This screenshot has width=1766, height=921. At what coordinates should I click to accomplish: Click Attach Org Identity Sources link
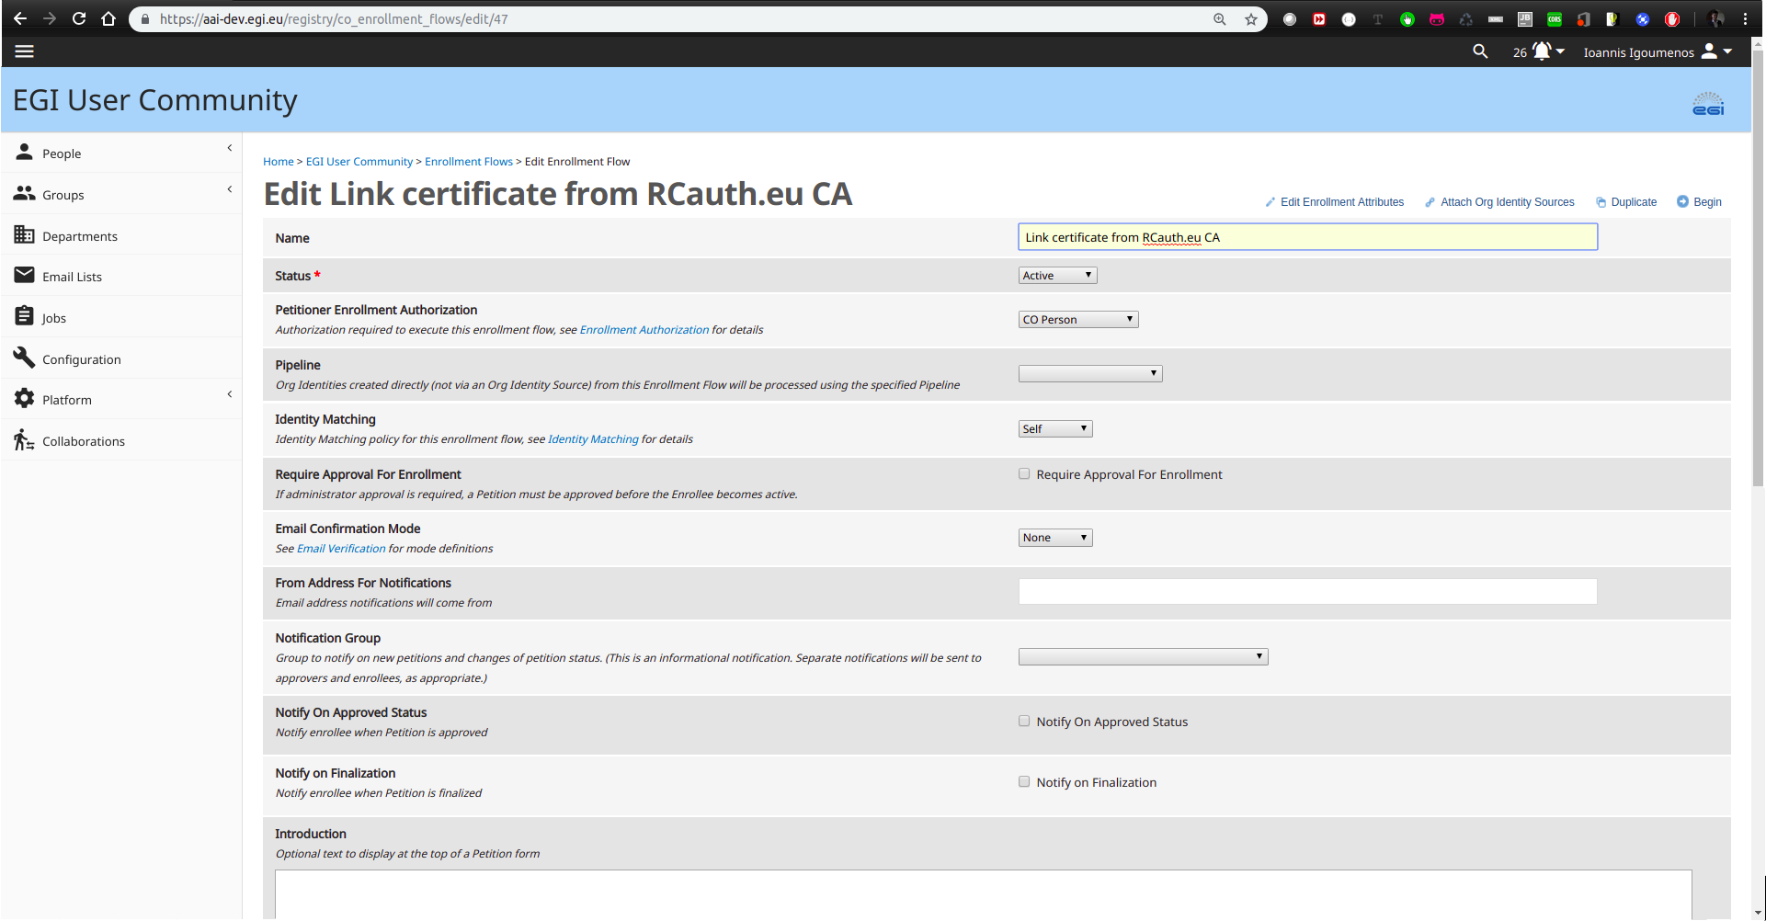(x=1499, y=202)
